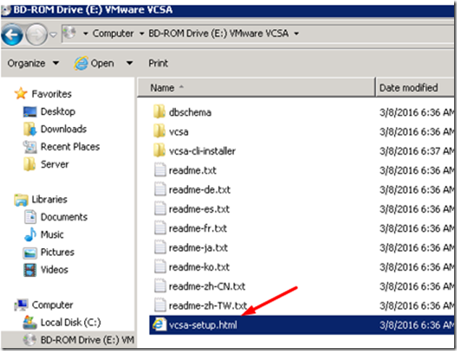Screen dimensions: 457x351
Task: Select readme-de.txt file icon
Action: pyautogui.click(x=160, y=189)
